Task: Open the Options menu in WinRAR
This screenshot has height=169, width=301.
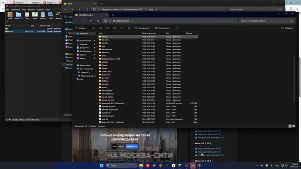Action: point(40,9)
